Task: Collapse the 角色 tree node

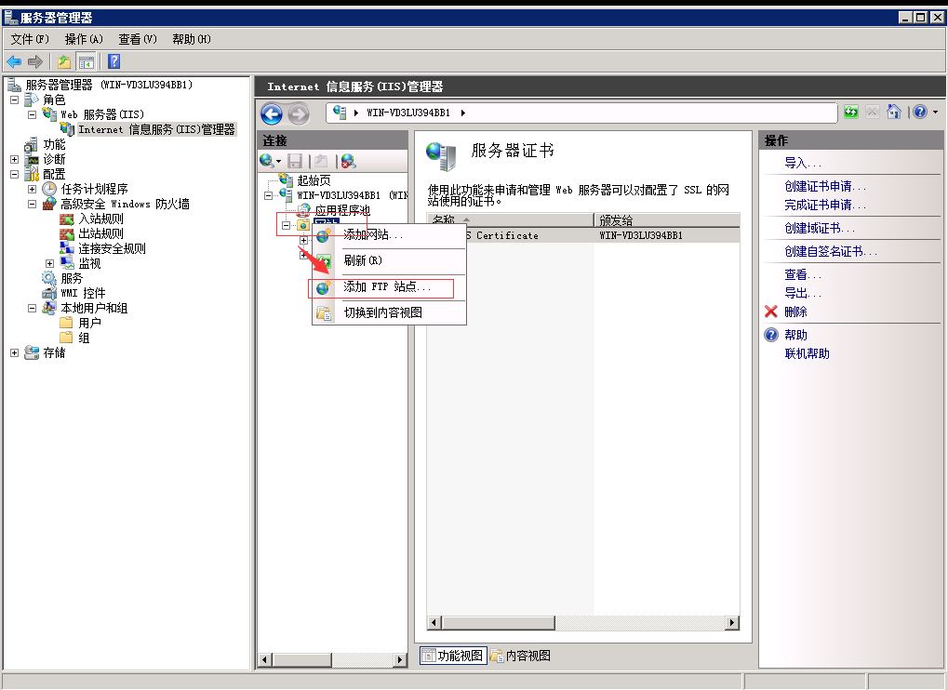Action: 15,100
